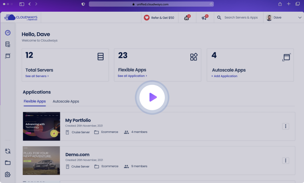
Task: Click the server icon in Total Servers card
Action: [100, 57]
